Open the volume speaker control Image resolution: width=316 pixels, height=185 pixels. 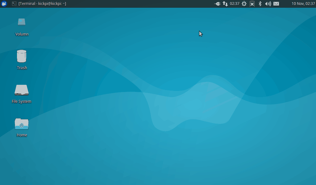pos(268,4)
